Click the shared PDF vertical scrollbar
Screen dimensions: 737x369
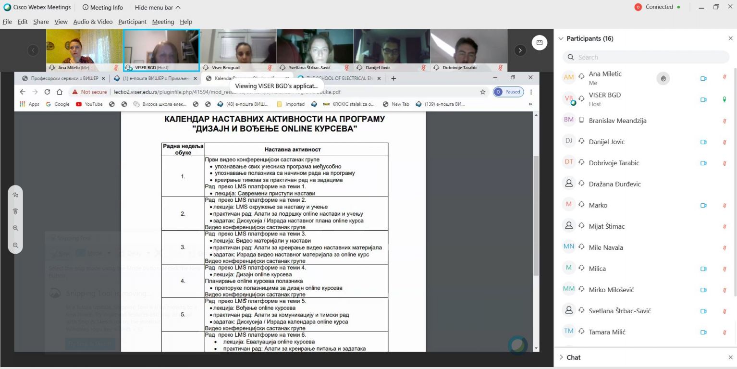(x=536, y=216)
